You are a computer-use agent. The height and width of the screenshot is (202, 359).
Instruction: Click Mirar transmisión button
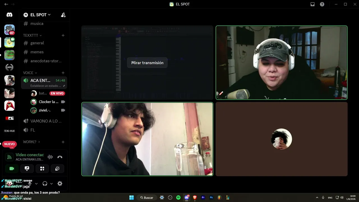[x=147, y=63]
